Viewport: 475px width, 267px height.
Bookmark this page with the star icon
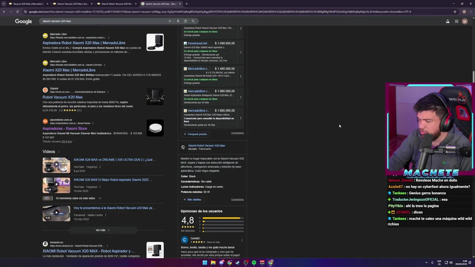[455, 11]
